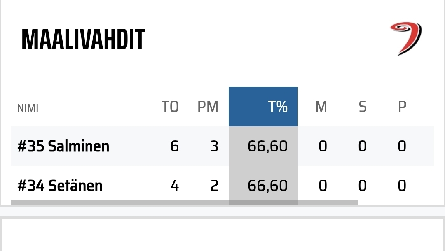Sort table by the S column header
The height and width of the screenshot is (251, 445).
point(362,107)
